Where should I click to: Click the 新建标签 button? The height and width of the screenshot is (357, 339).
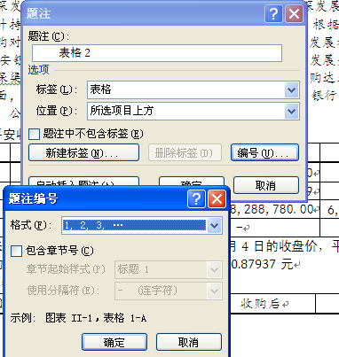(x=83, y=152)
